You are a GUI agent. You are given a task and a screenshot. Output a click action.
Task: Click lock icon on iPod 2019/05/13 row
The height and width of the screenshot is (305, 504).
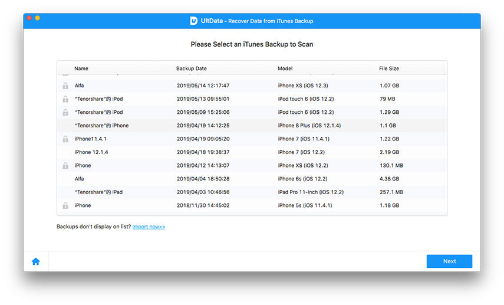coord(65,99)
